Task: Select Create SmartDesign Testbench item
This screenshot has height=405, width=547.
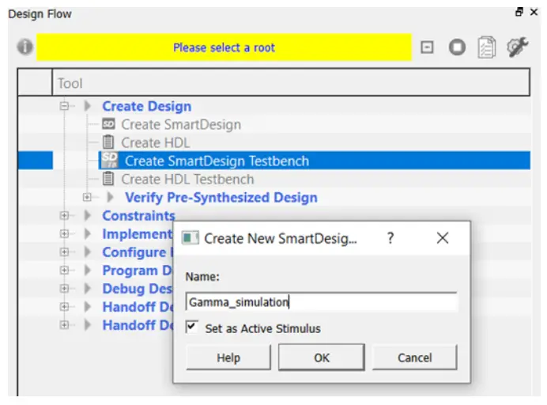Action: 217,161
